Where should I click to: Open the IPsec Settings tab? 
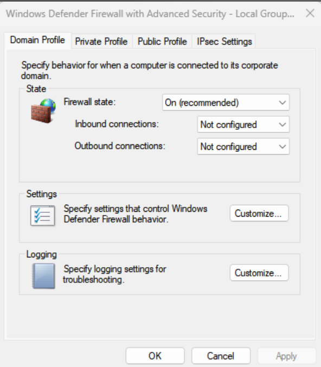click(224, 42)
